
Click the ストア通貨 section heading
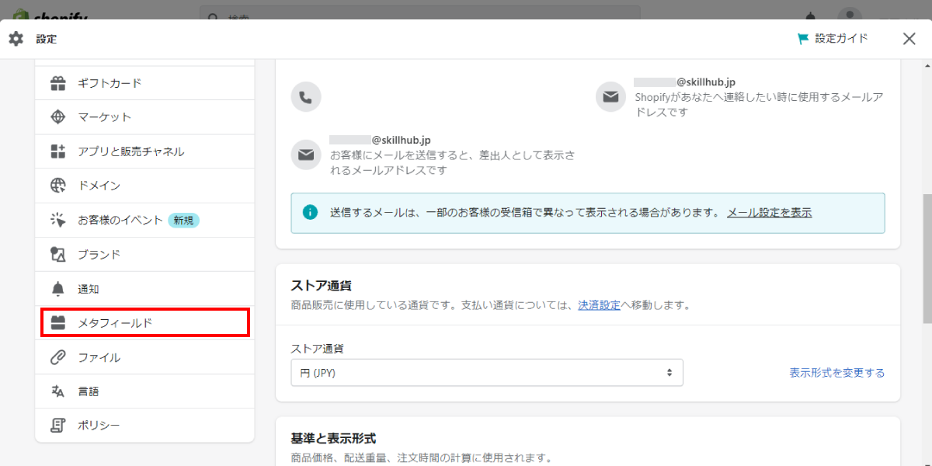coord(322,285)
